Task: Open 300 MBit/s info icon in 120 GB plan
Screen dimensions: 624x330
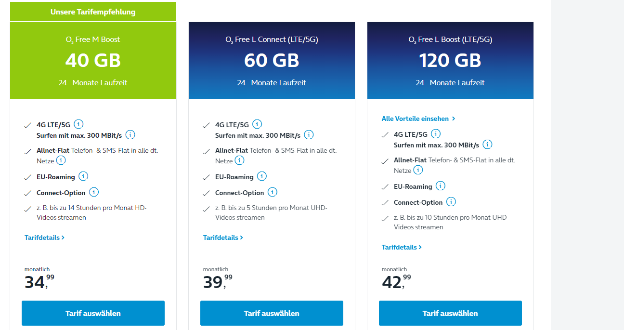Action: 487,145
